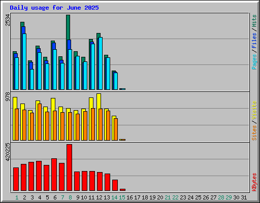This screenshot has width=260, height=203.
Task: Click the KBytes legend label
Action: [254, 182]
